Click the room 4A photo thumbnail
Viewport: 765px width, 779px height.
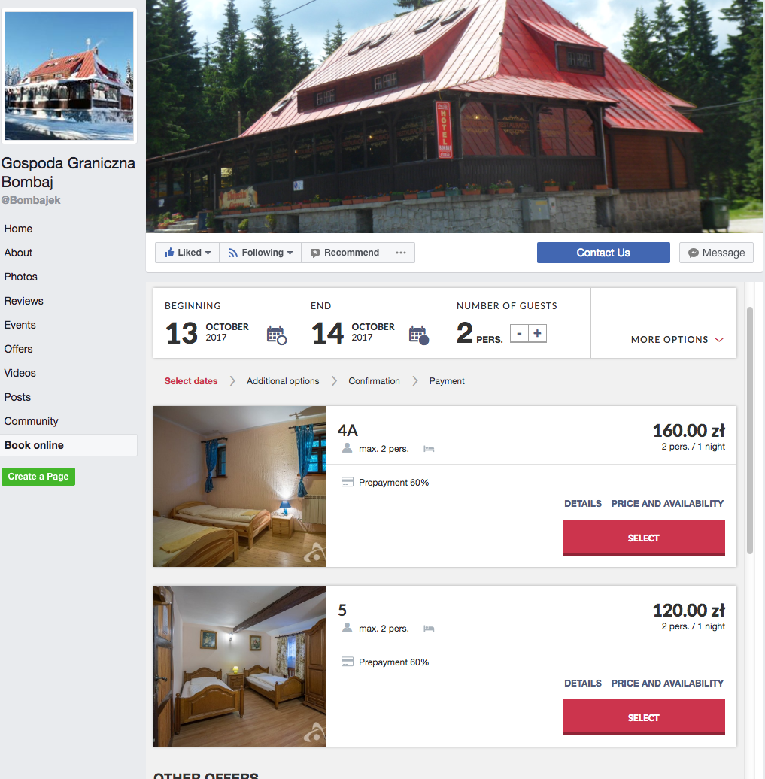coord(240,486)
